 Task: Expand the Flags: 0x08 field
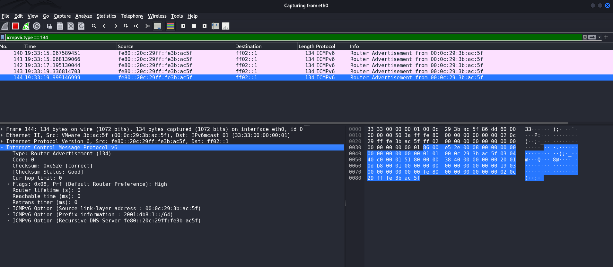8,184
